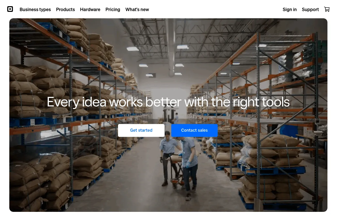The width and height of the screenshot is (337, 217).
Task: Click the Sign in link
Action: click(290, 10)
